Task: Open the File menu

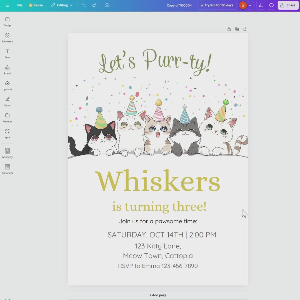Action: (20, 5)
